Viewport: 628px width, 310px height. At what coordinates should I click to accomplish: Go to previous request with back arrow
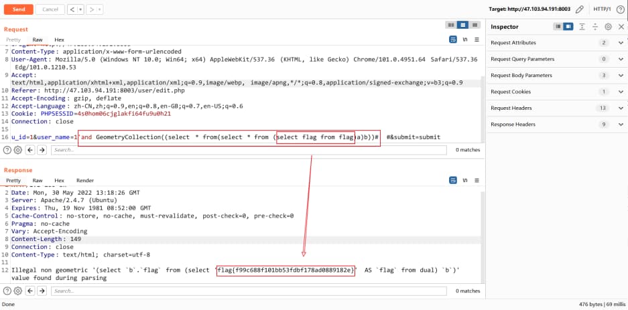pyautogui.click(x=72, y=9)
